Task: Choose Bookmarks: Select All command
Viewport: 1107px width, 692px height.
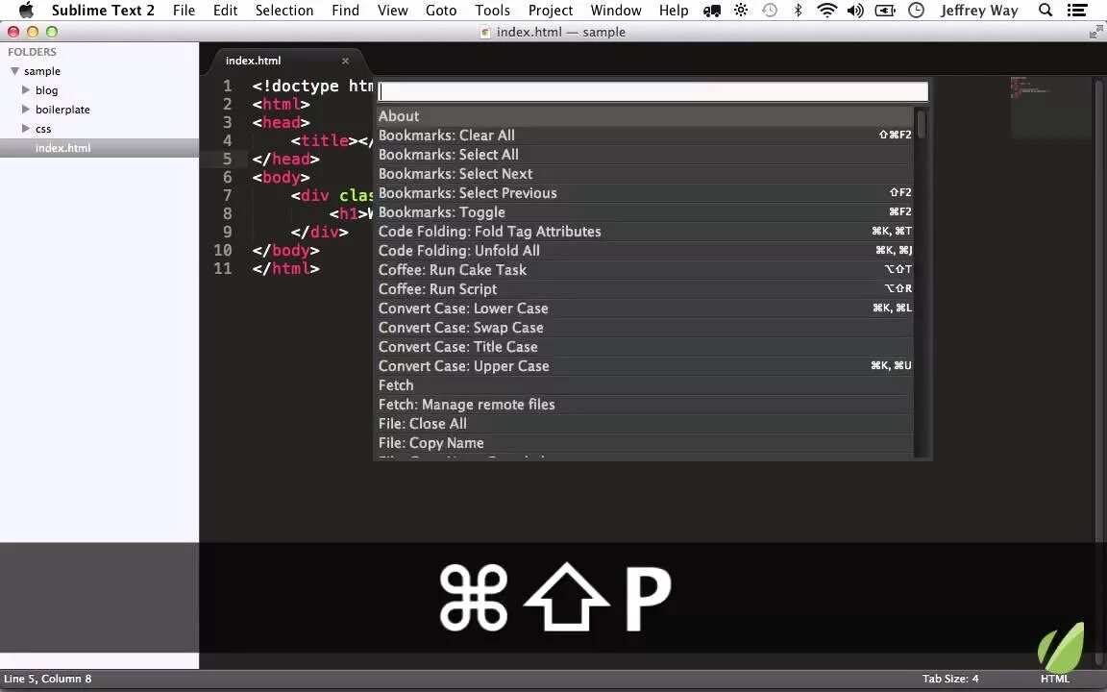Action: coord(646,155)
